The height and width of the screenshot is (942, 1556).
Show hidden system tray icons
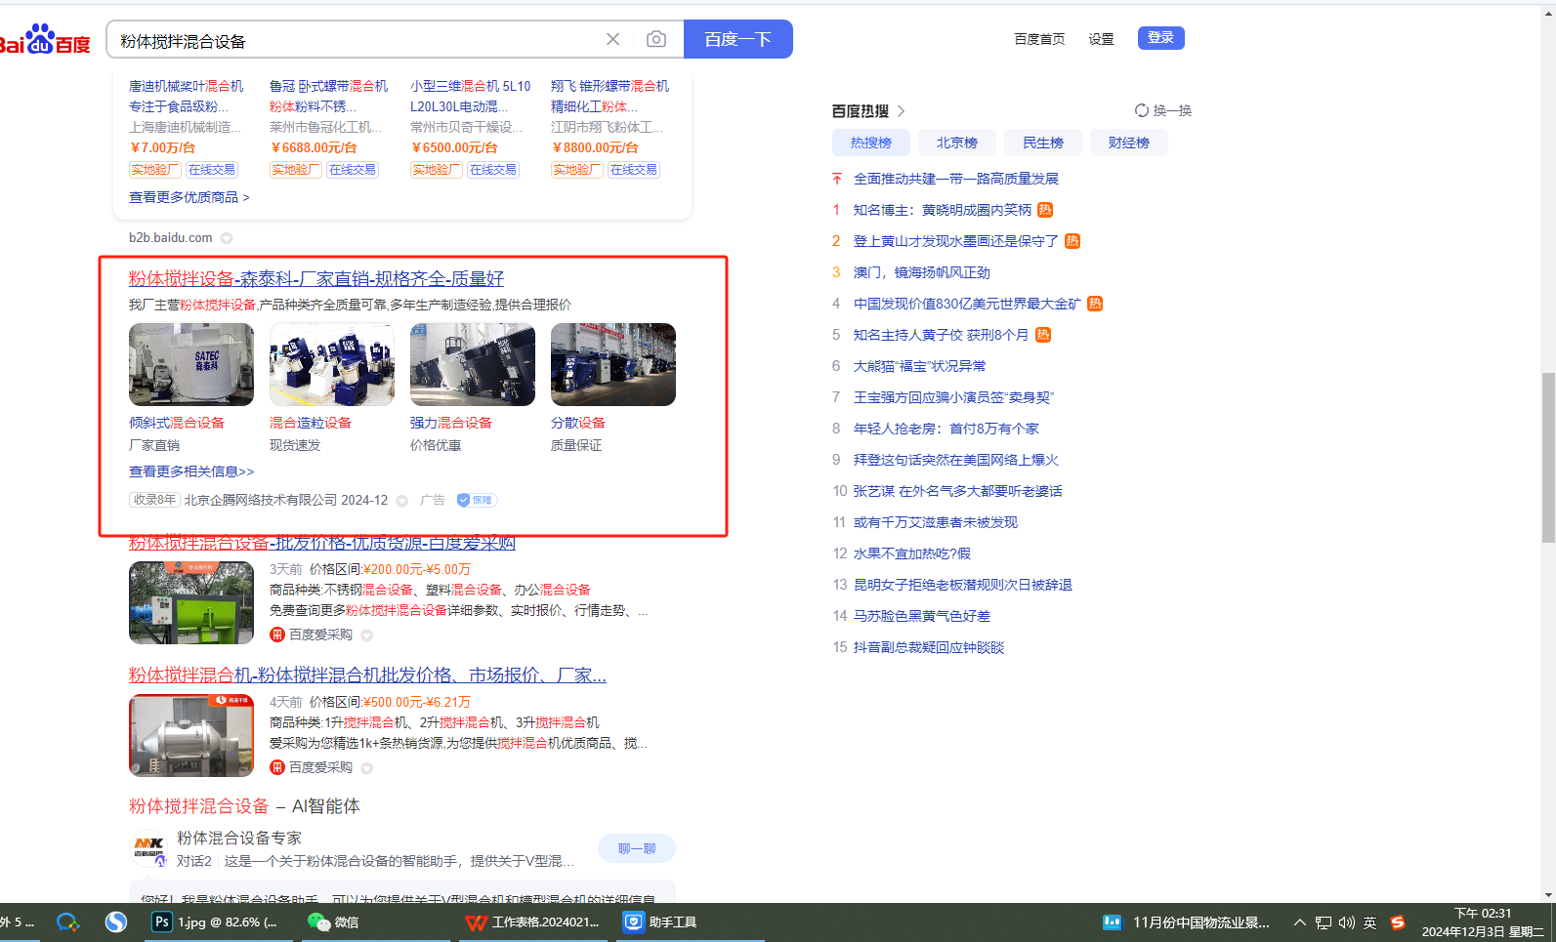pyautogui.click(x=1299, y=922)
